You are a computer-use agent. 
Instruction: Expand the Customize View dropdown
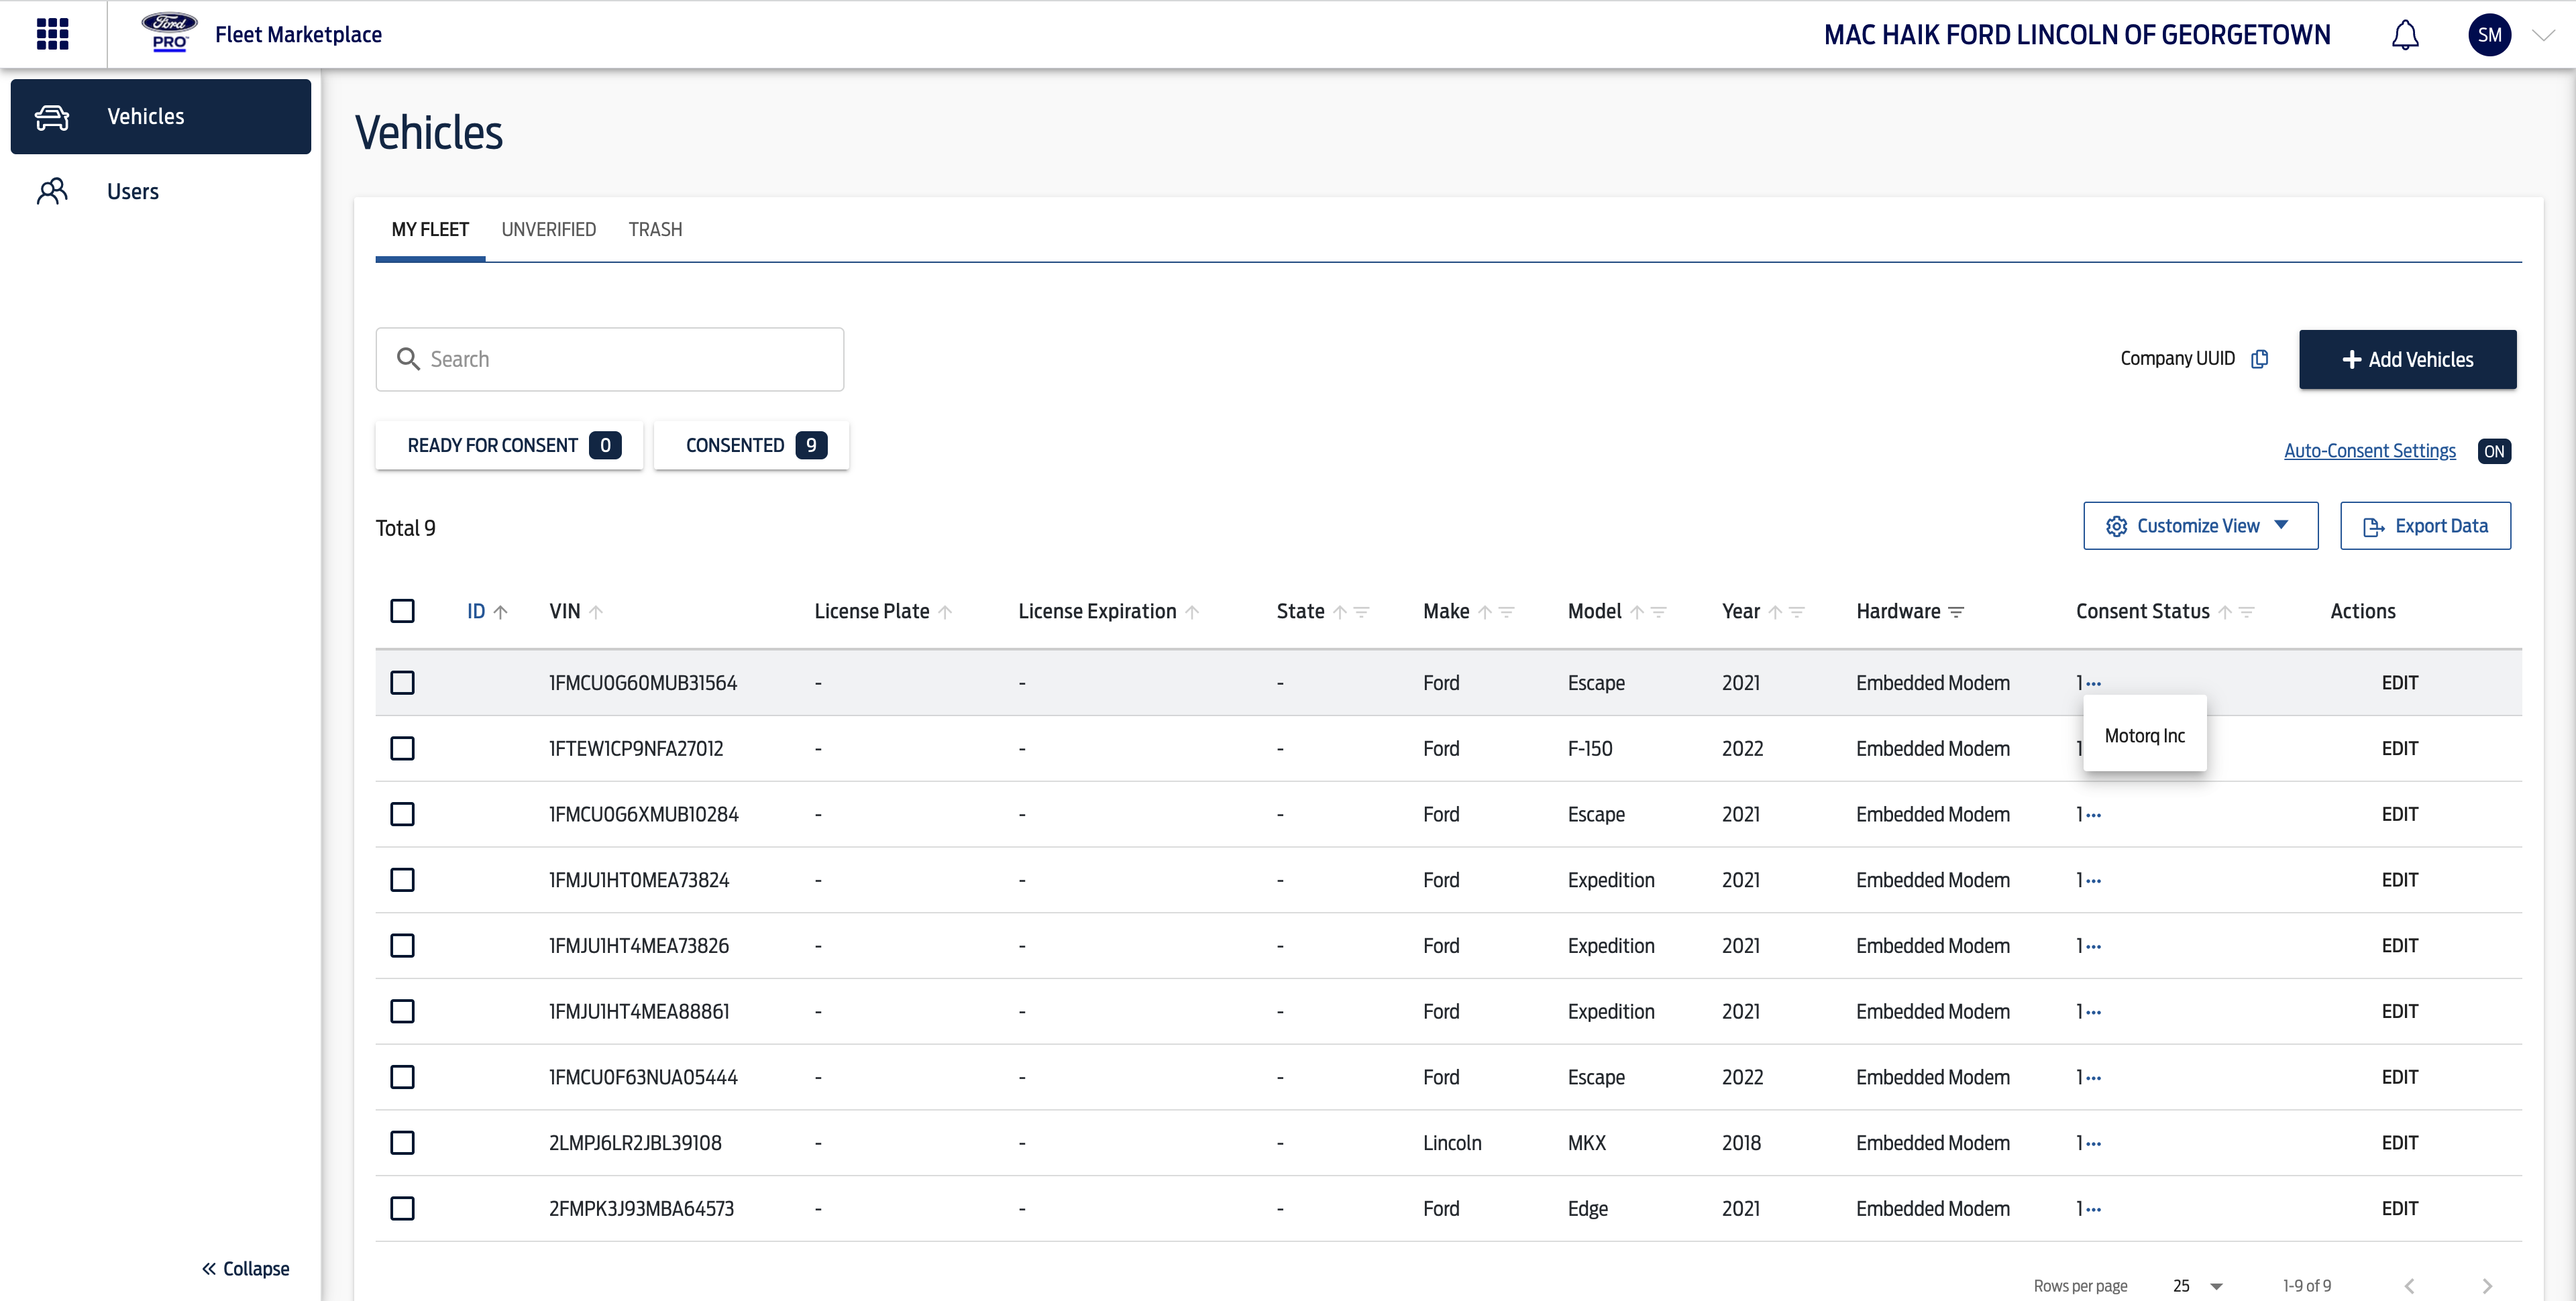tap(2200, 525)
